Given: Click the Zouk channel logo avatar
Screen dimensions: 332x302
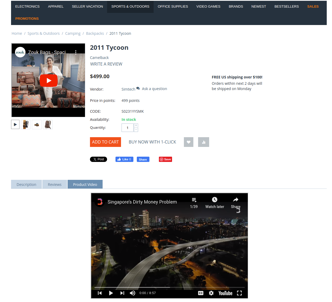Looking at the screenshot, I should [x=20, y=52].
